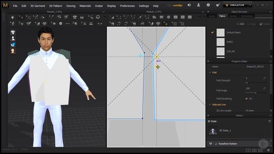Click the Reset 2D Arrangement four-arrow icon
This screenshot has width=274, height=154.
pos(75,17)
